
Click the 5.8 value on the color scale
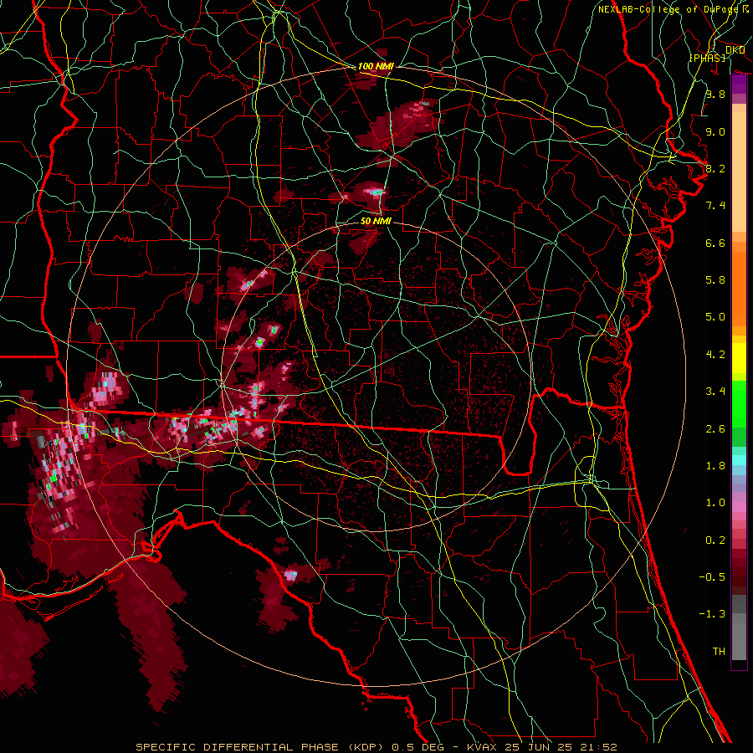tap(715, 280)
